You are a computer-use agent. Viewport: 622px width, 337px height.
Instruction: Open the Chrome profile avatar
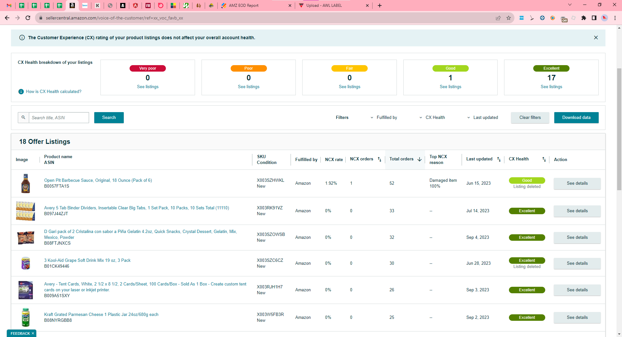click(605, 18)
